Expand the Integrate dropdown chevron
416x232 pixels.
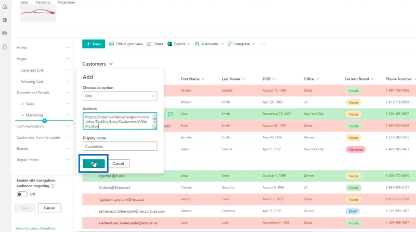pyautogui.click(x=254, y=44)
